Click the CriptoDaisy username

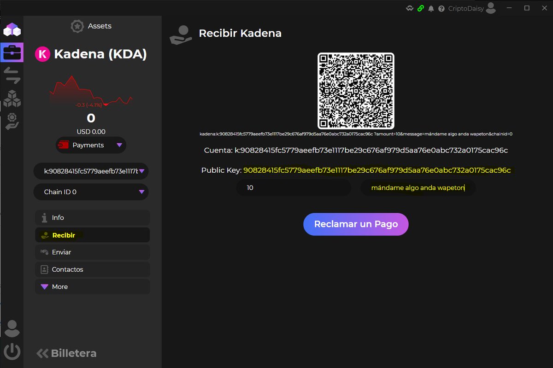(466, 8)
